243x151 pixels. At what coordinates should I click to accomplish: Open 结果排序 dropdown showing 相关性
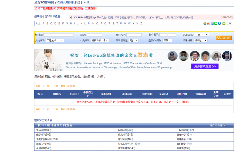(200, 40)
